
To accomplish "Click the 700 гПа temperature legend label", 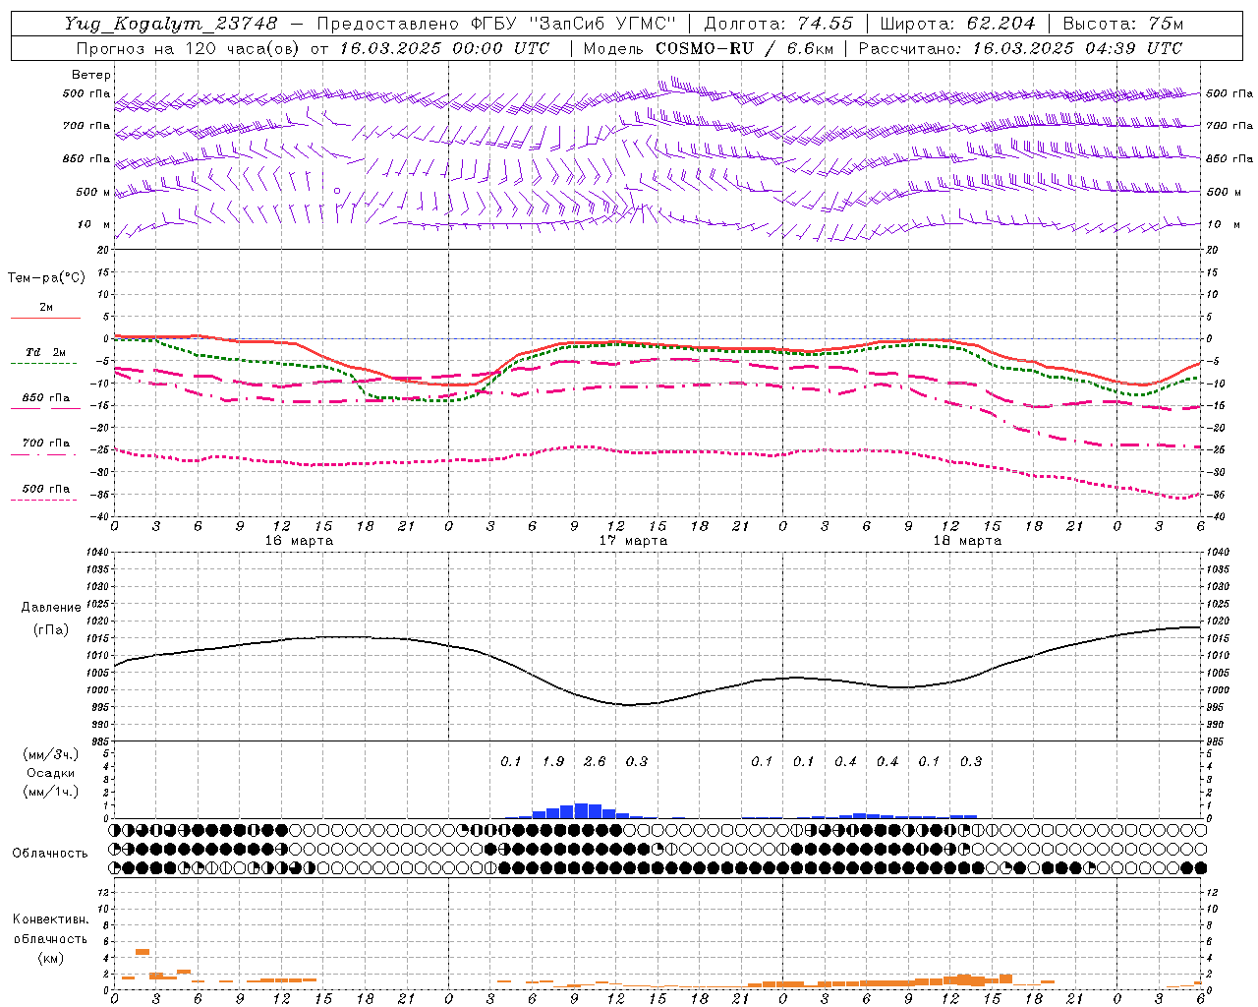I will tap(46, 444).
